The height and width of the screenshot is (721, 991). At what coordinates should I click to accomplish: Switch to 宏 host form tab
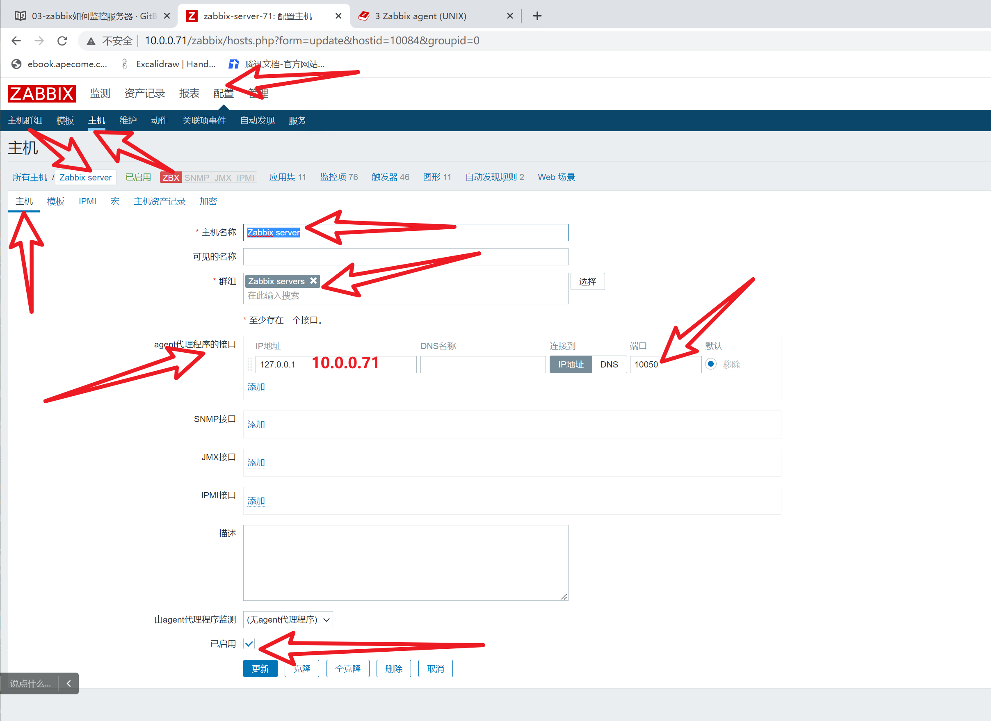pos(115,201)
